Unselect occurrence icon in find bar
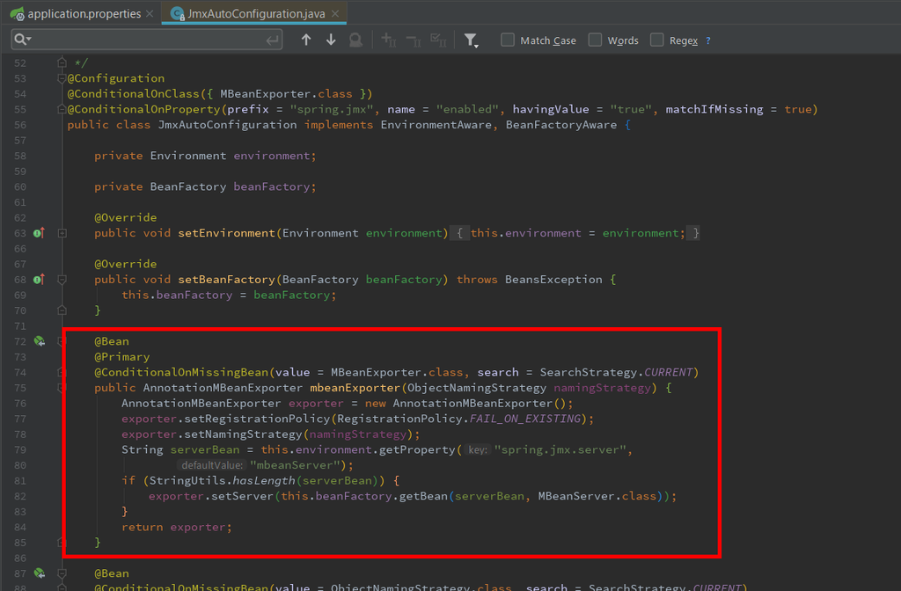This screenshot has height=591, width=901. click(x=414, y=40)
